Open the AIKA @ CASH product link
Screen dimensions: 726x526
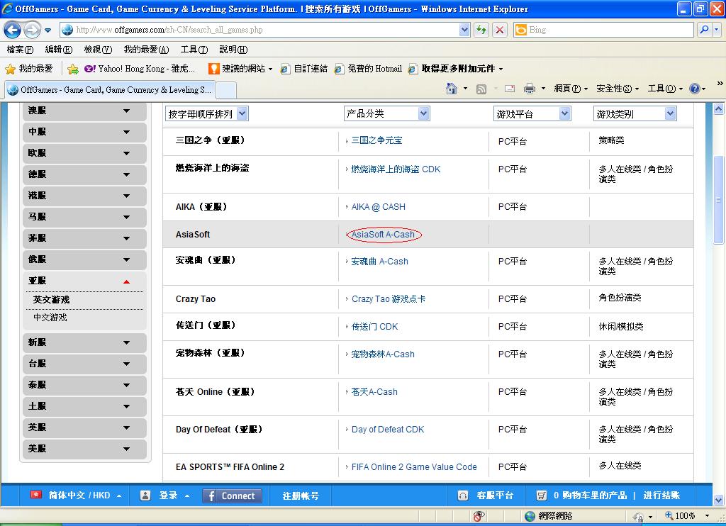tap(379, 207)
